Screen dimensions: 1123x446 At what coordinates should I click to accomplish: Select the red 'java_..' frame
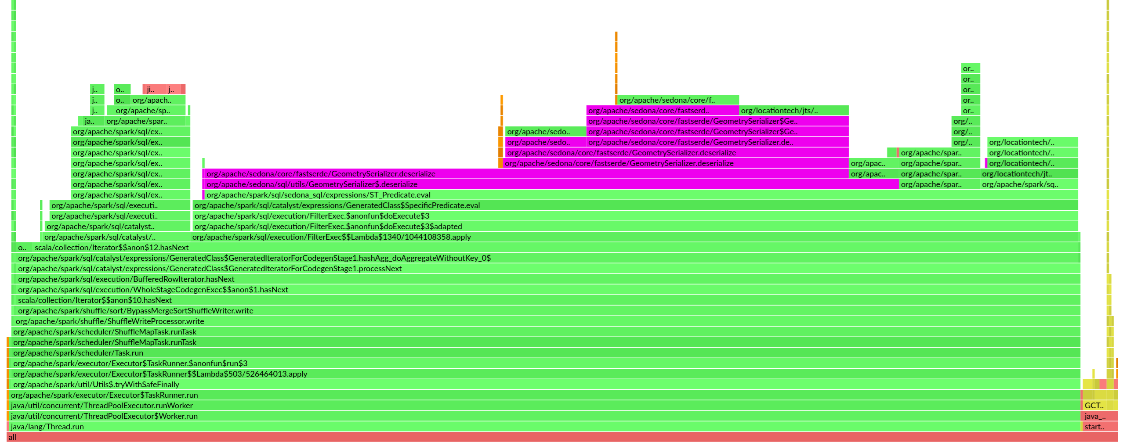pyautogui.click(x=1099, y=416)
